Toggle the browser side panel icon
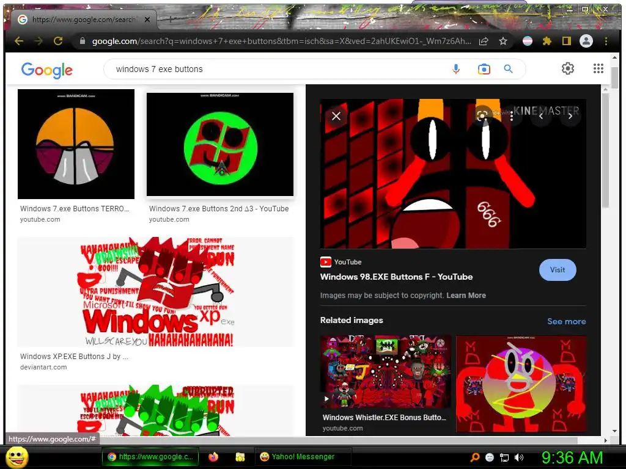Viewport: 626px width, 469px height. [x=567, y=41]
